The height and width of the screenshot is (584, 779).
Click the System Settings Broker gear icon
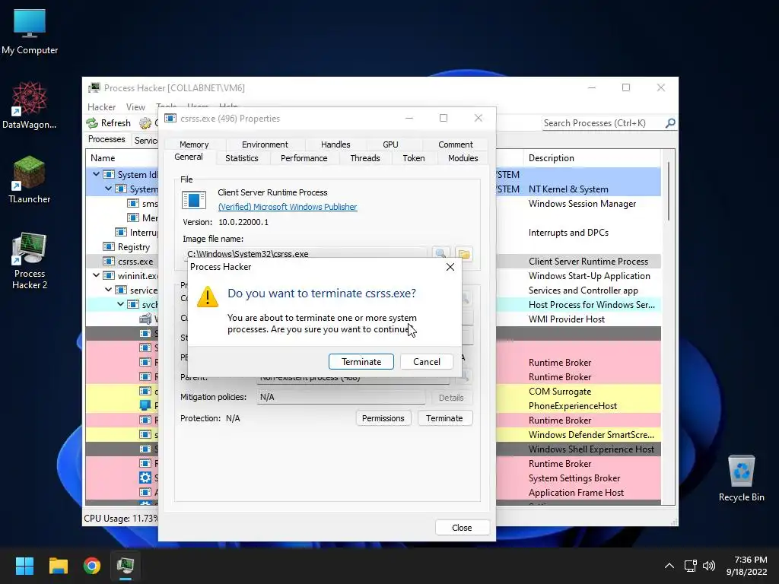coord(145,478)
